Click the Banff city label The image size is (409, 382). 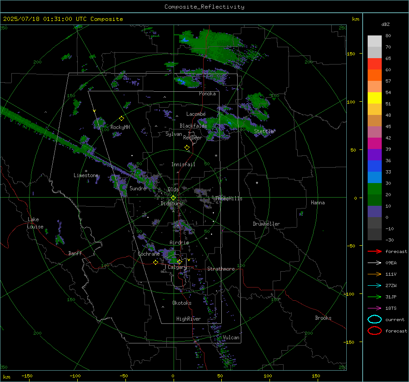coord(75,253)
